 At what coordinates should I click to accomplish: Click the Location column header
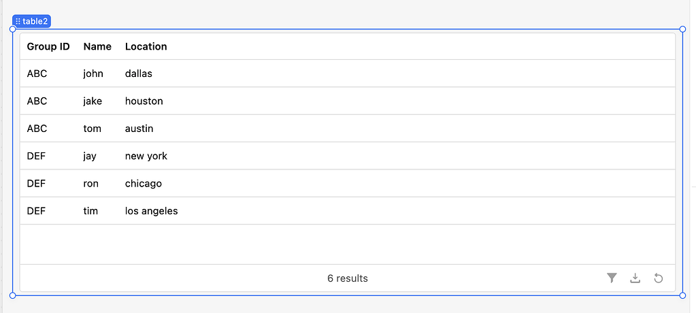[x=146, y=46]
